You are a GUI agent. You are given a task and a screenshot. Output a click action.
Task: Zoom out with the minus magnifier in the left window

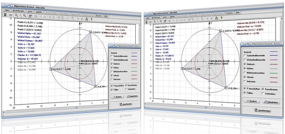pos(25,16)
